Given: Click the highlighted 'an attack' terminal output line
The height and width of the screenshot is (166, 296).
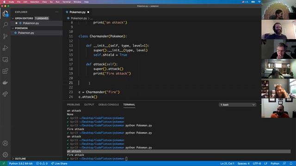Looking at the screenshot, I should pos(179,151).
